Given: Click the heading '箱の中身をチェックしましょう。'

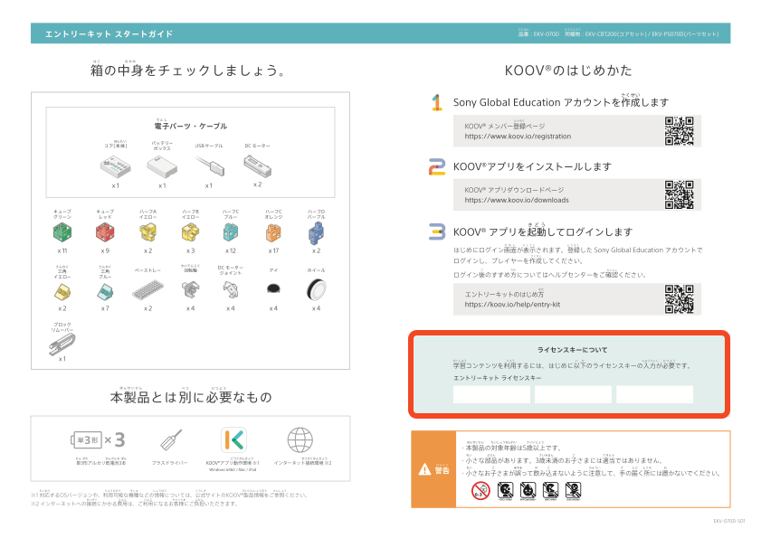Looking at the screenshot, I should (188, 71).
